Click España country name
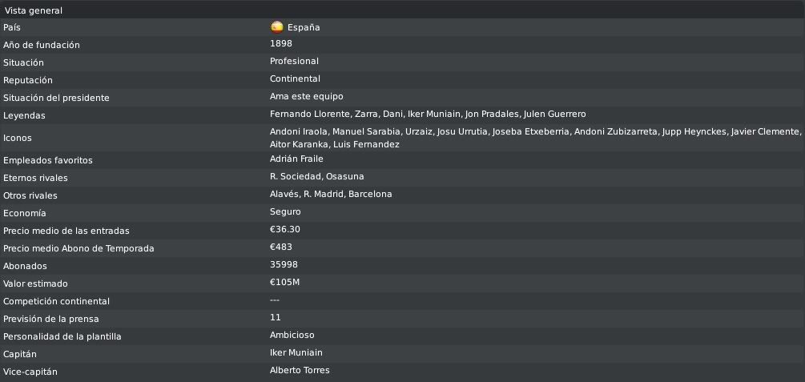Screen dimensions: 805x382 click(x=304, y=28)
